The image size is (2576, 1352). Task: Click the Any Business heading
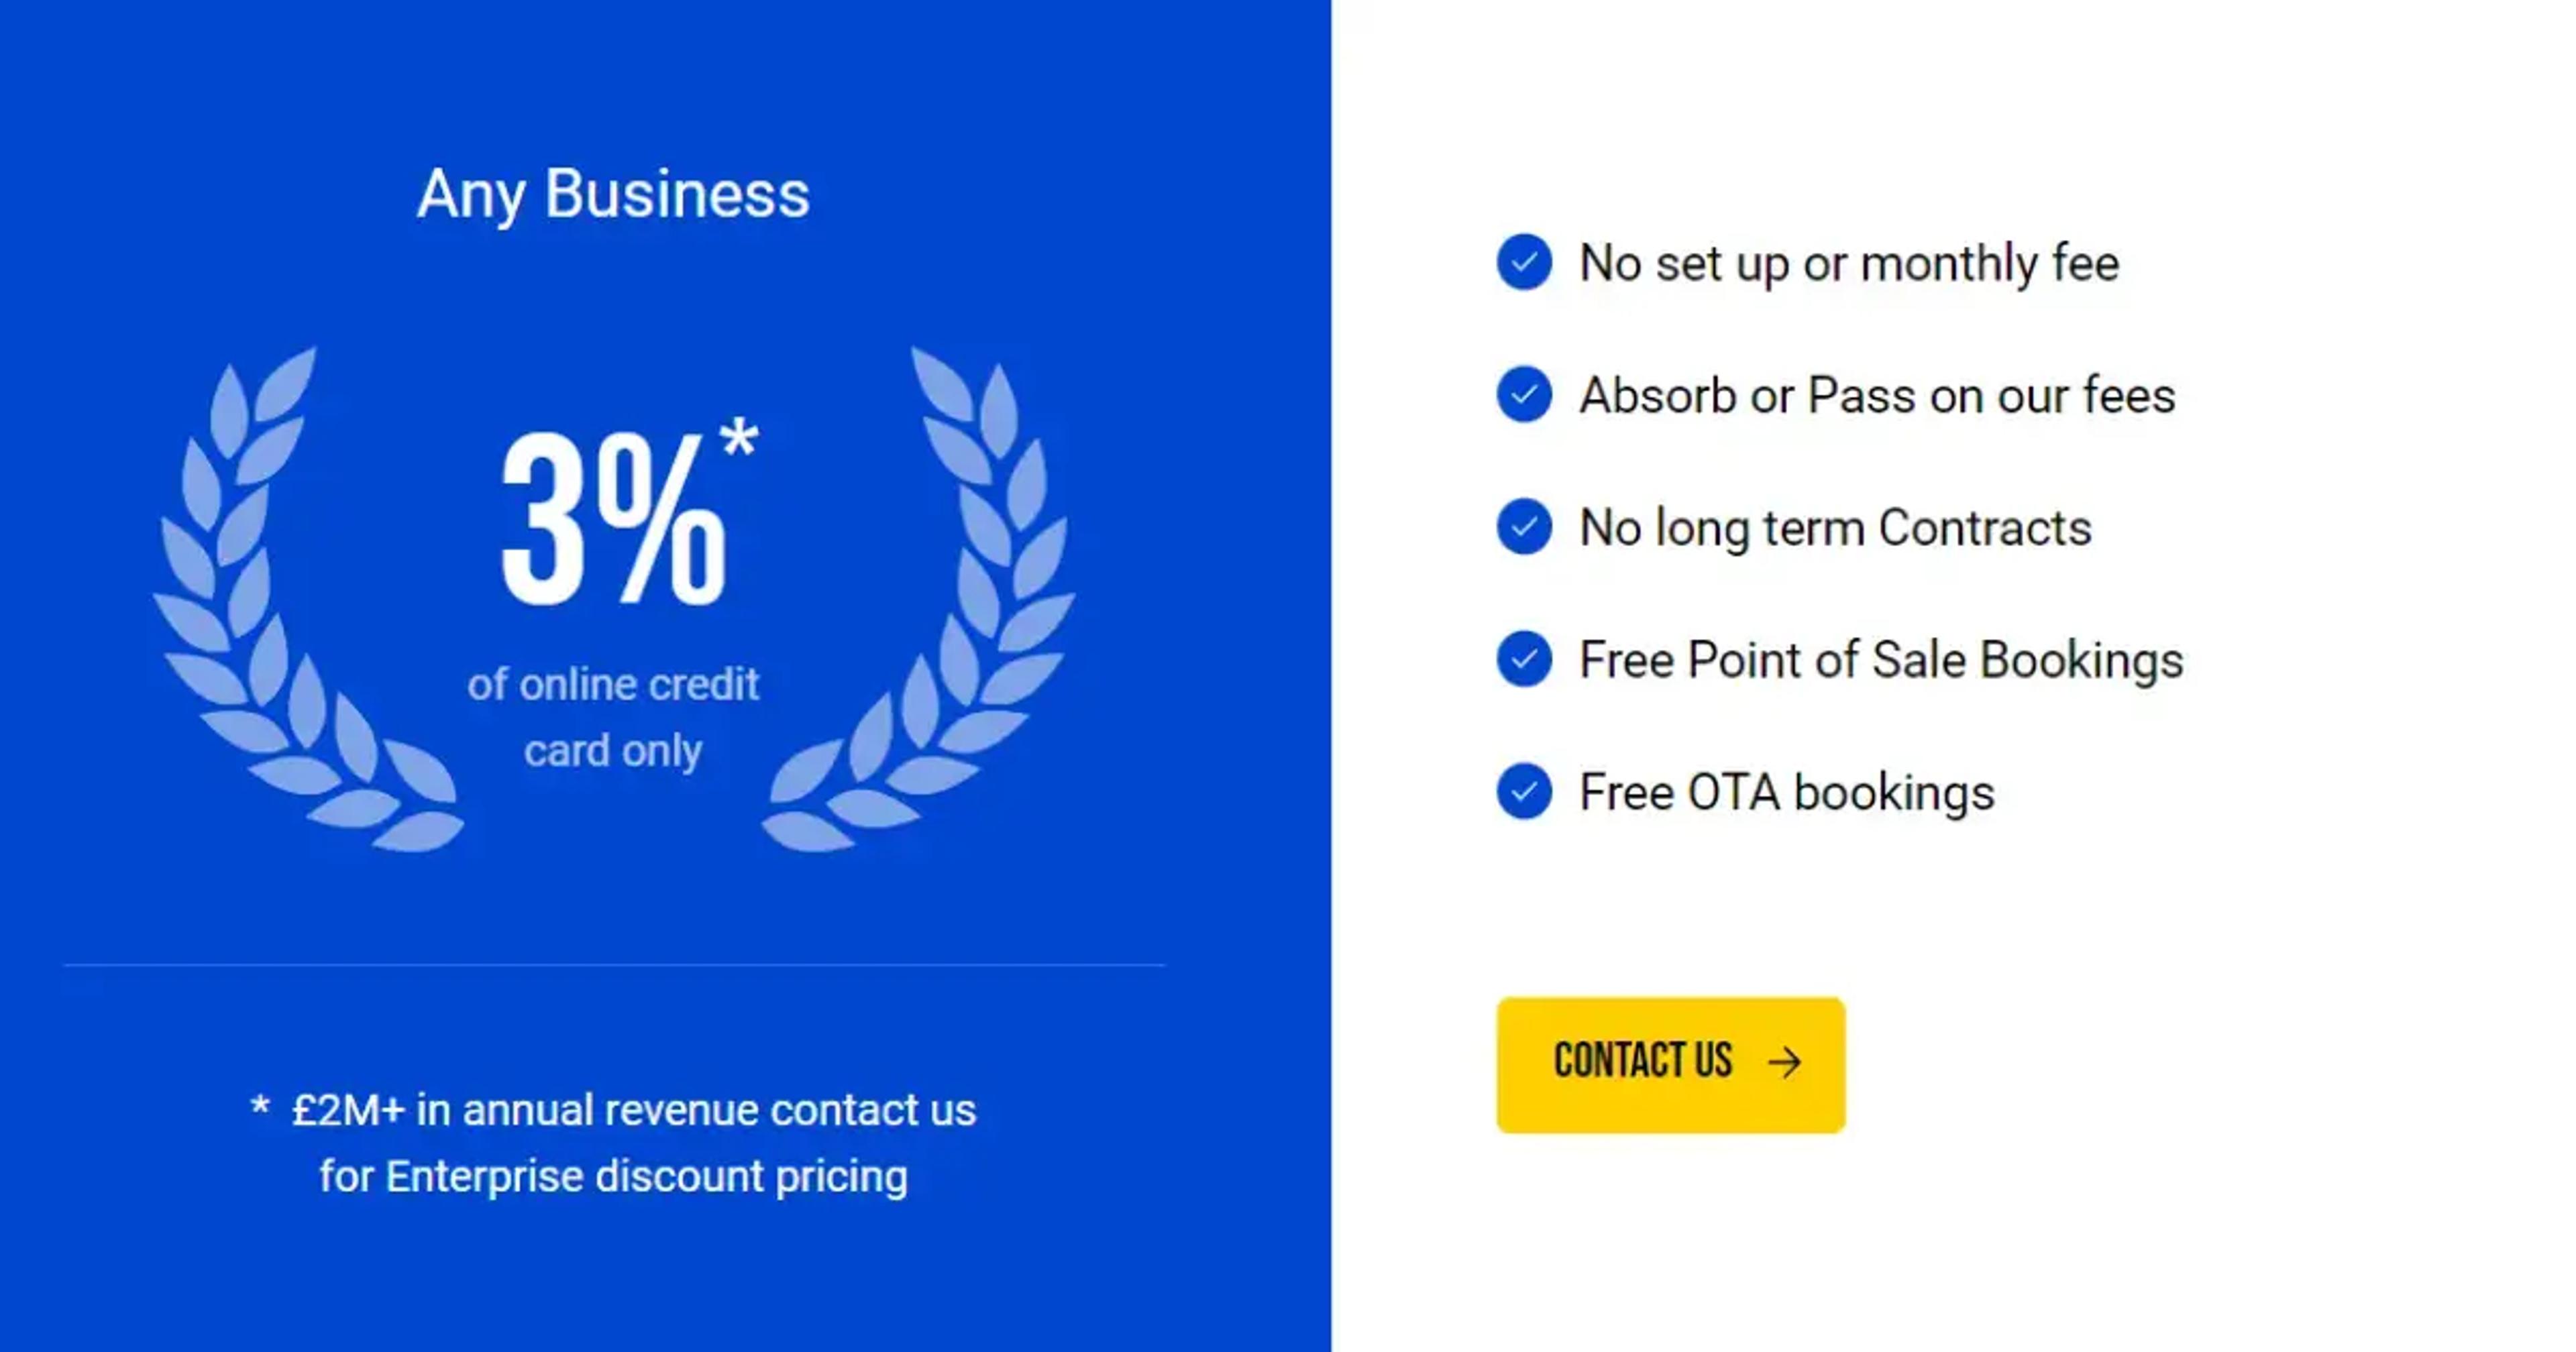click(x=613, y=194)
